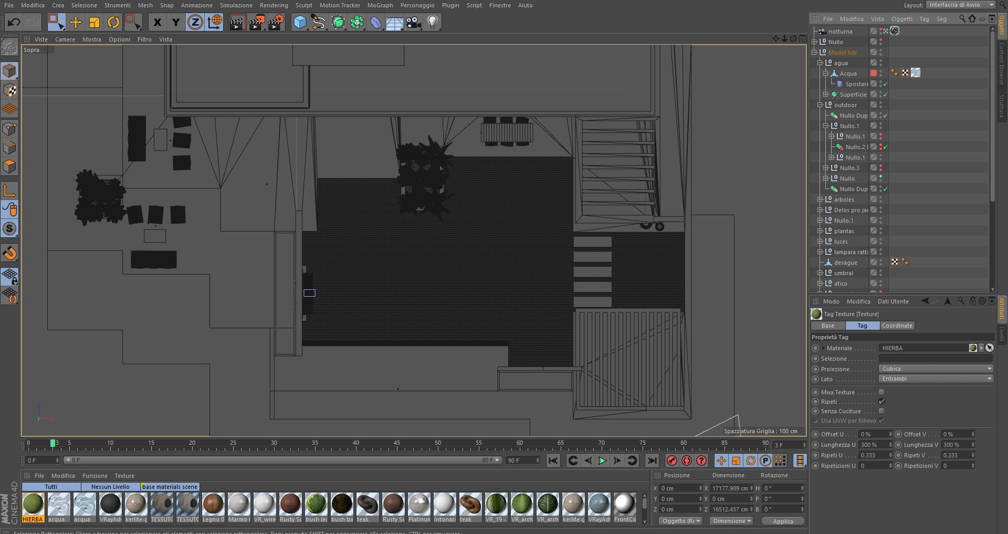Click the Undo arrow icon
This screenshot has height=534, width=1008.
(x=14, y=22)
